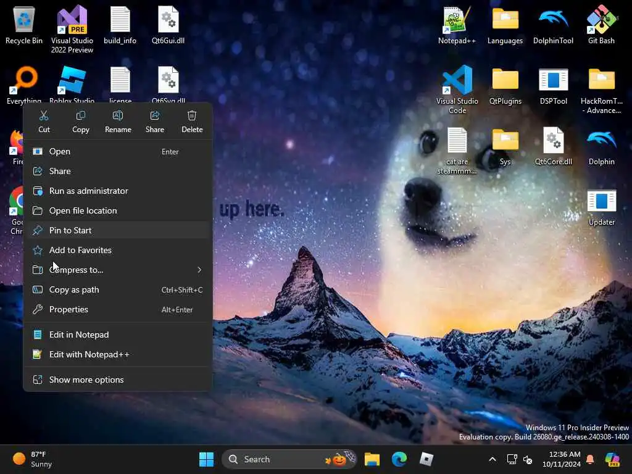Image resolution: width=632 pixels, height=474 pixels.
Task: Open the Recycle Bin desktop icon
Action: click(x=24, y=25)
